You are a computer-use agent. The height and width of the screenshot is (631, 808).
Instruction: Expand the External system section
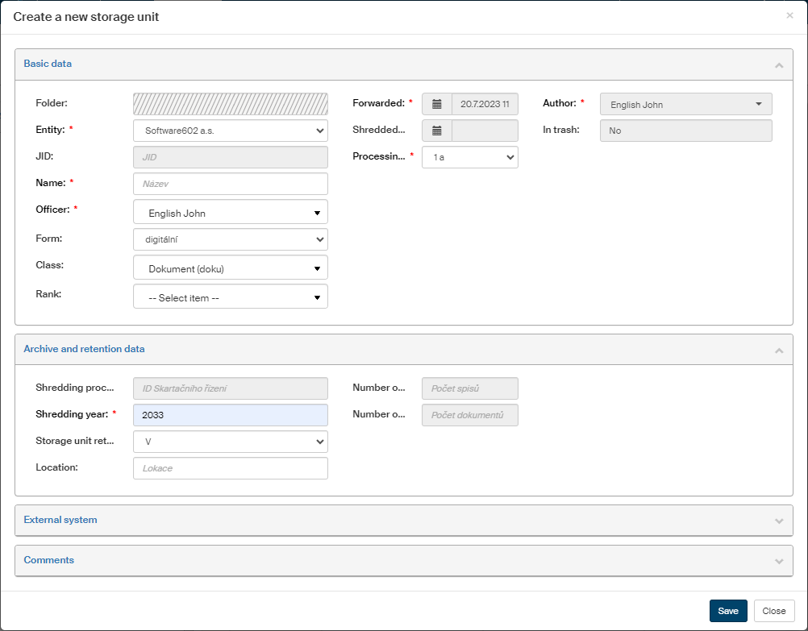tap(778, 521)
